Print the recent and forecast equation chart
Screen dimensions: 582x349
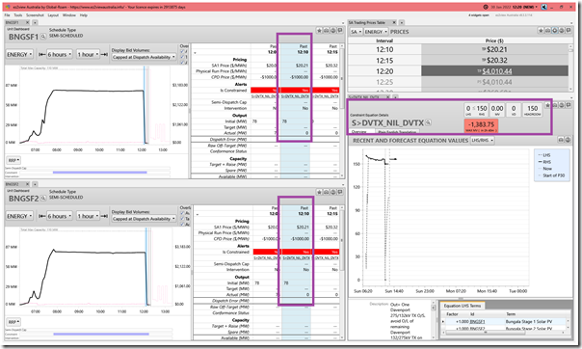(x=568, y=140)
